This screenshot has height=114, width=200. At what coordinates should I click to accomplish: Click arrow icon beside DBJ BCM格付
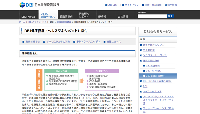point(144,71)
